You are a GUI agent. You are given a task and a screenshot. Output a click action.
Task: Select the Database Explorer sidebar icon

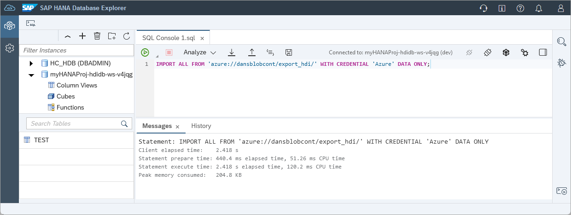9,26
